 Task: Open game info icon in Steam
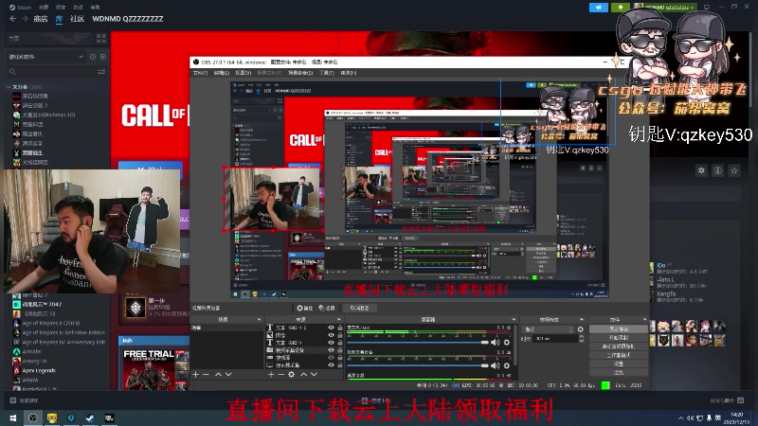718,170
